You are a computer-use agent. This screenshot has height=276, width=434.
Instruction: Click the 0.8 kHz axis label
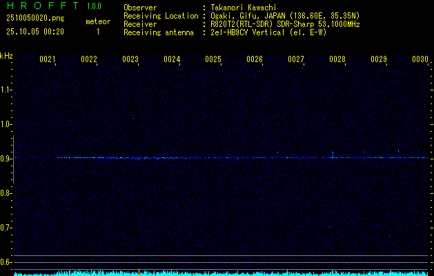tap(6, 193)
